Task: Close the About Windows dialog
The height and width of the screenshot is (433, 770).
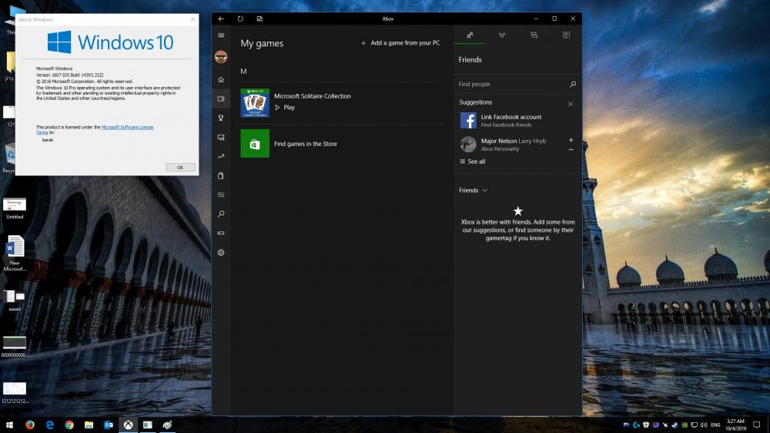Action: tap(192, 19)
